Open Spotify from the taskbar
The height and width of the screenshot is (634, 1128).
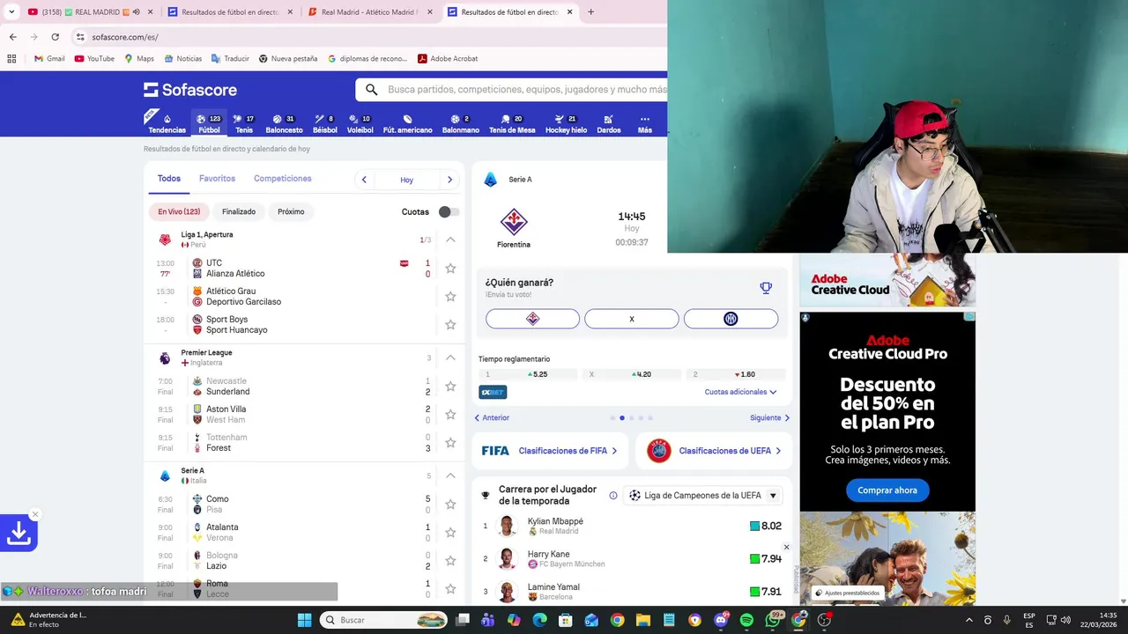tap(746, 620)
